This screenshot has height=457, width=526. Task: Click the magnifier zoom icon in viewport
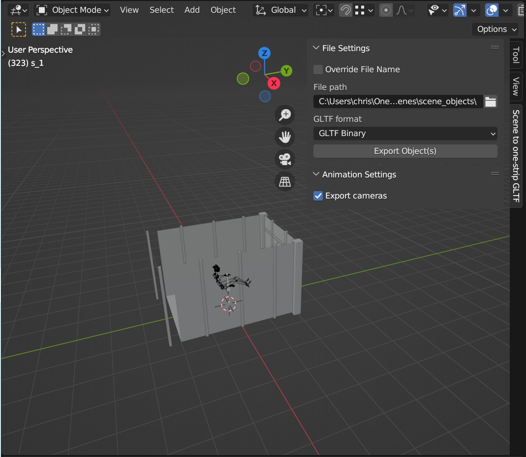pyautogui.click(x=285, y=114)
